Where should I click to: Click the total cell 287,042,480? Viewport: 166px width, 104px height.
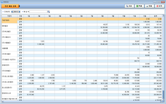pos(156,84)
